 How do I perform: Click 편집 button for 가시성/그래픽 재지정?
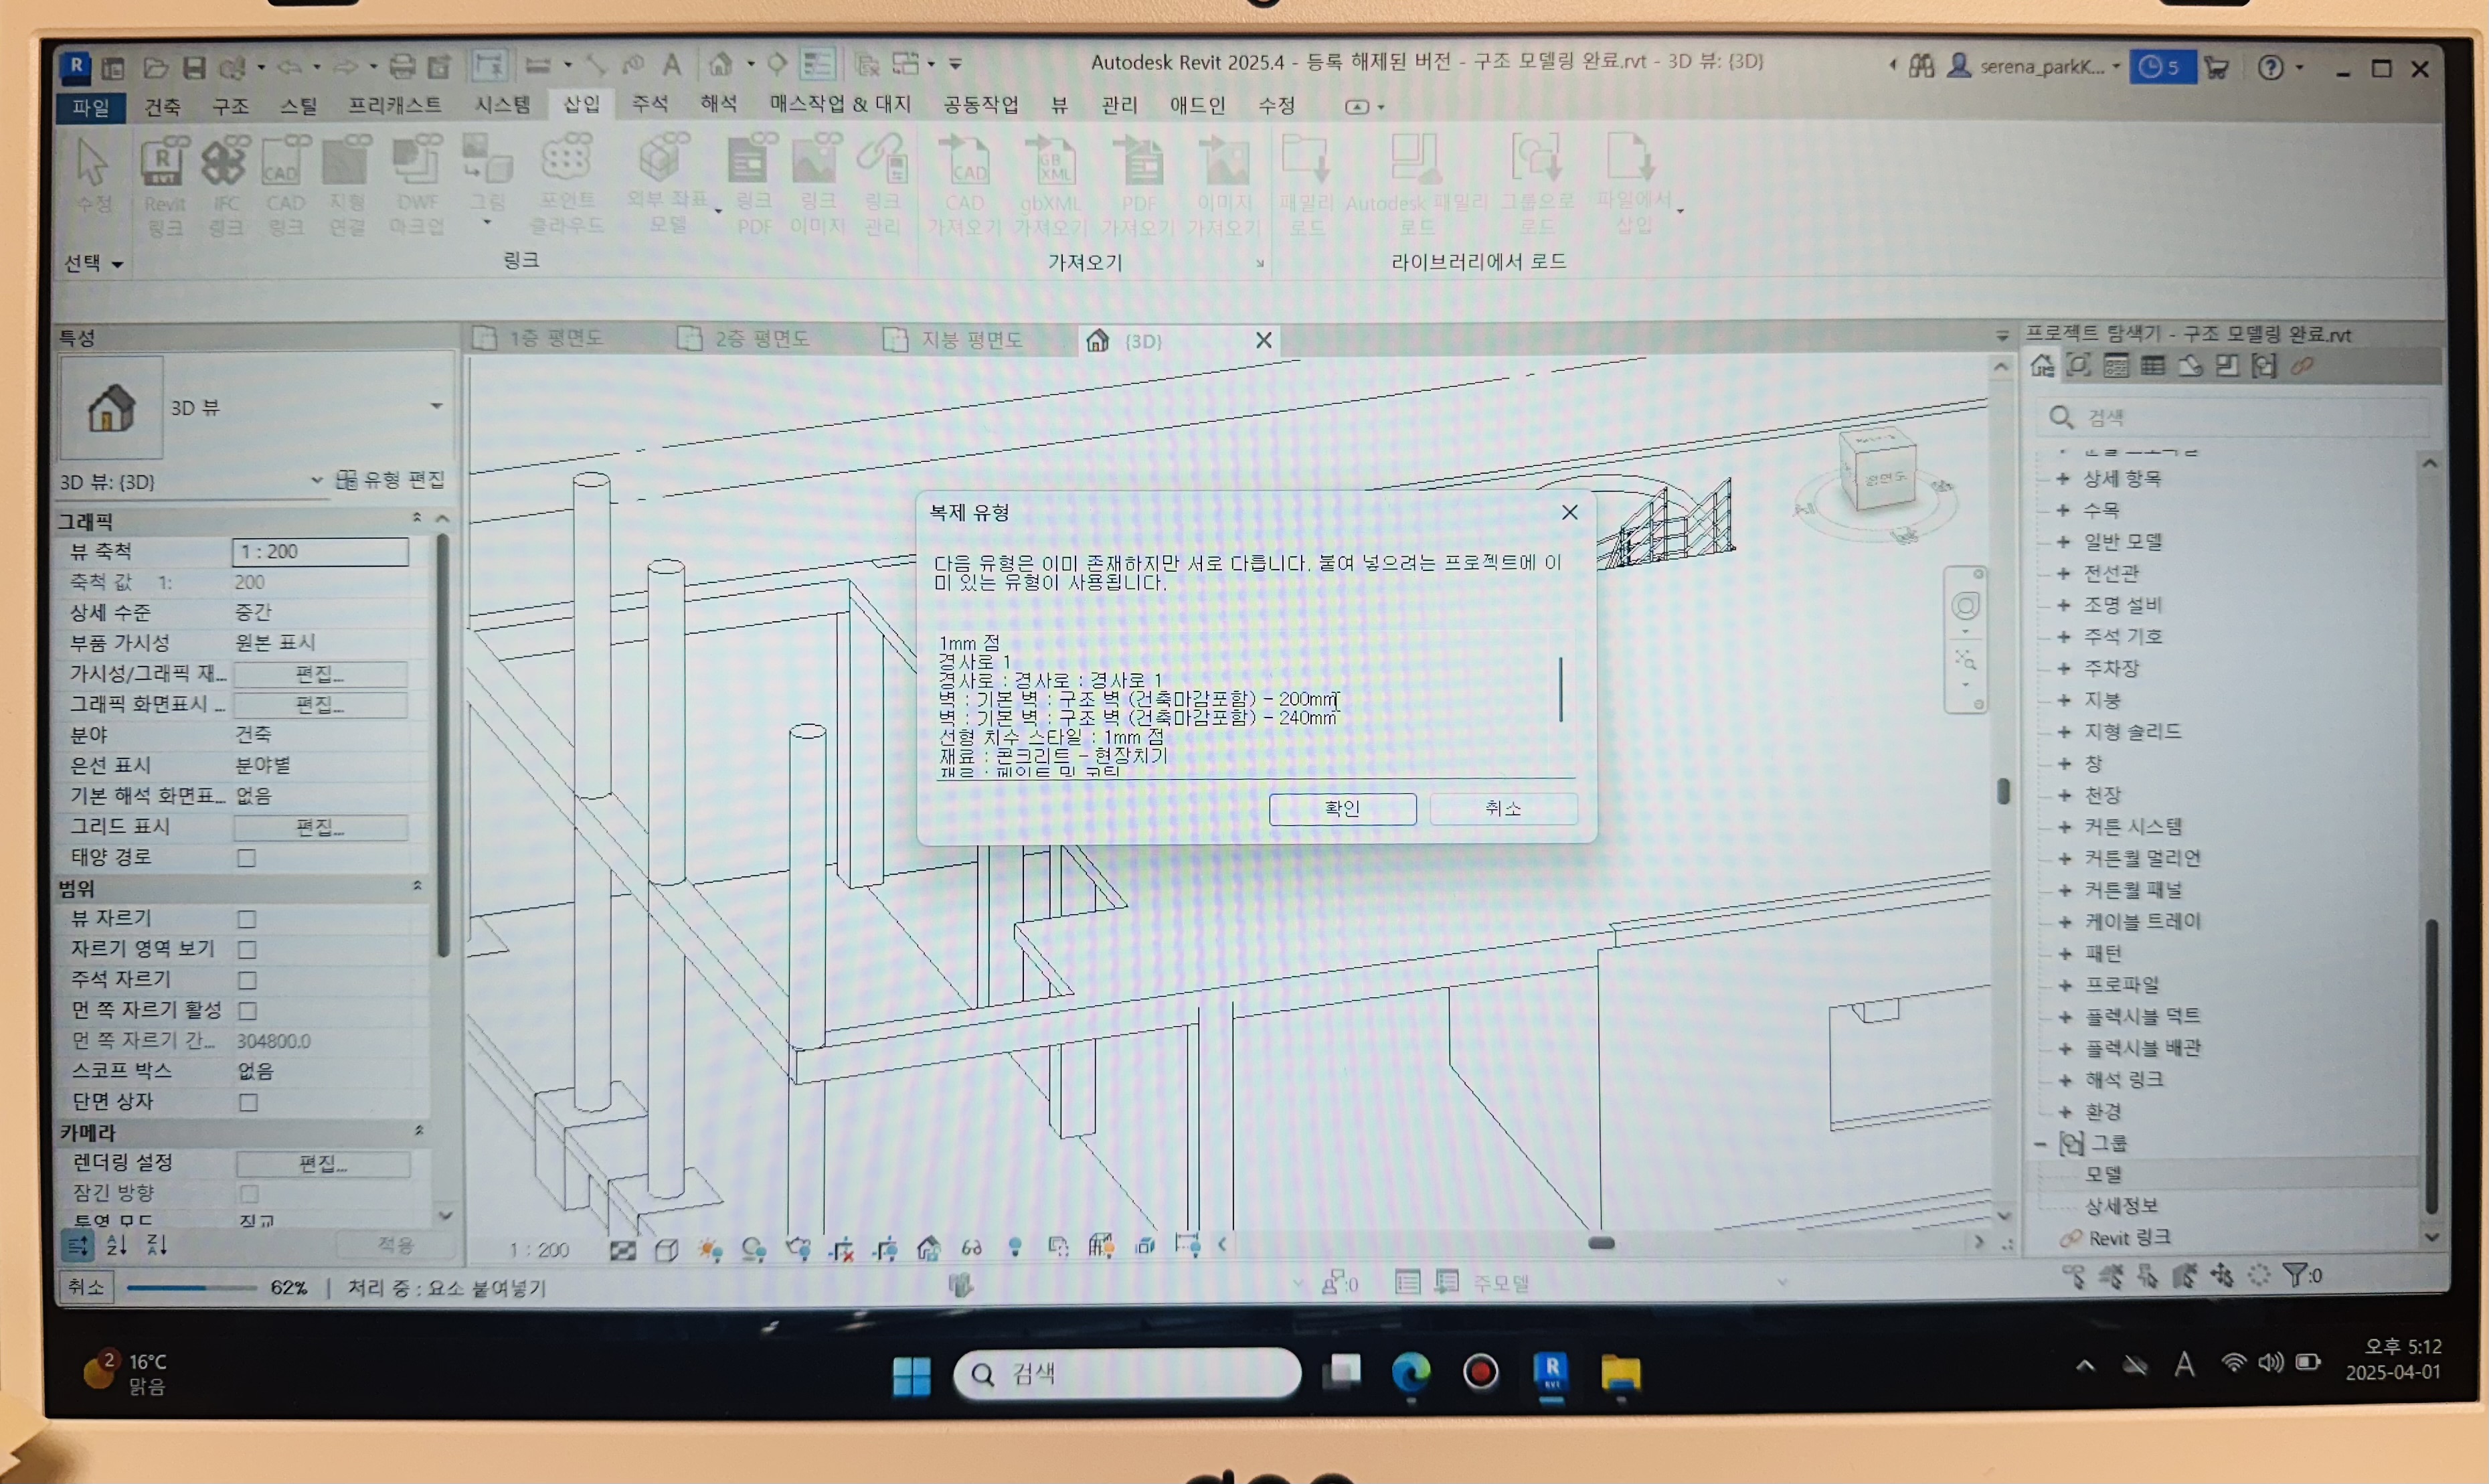pos(321,674)
